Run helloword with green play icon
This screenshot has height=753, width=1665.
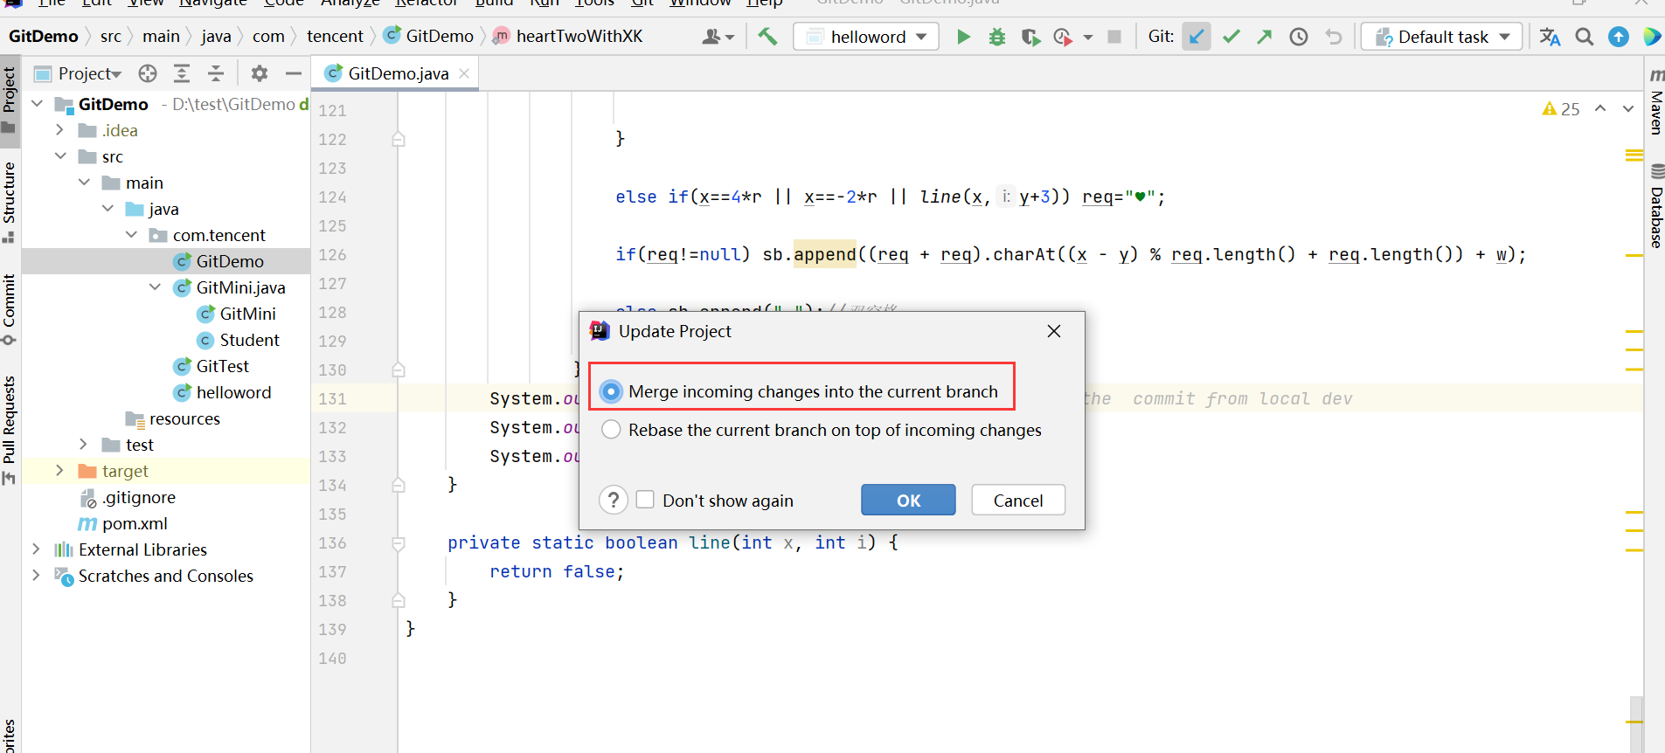963,37
